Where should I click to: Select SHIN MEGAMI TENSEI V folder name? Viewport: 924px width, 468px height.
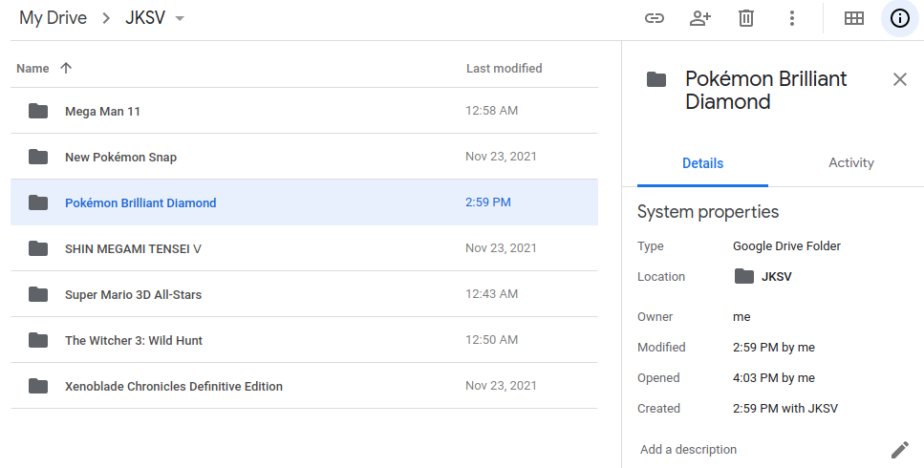point(133,249)
